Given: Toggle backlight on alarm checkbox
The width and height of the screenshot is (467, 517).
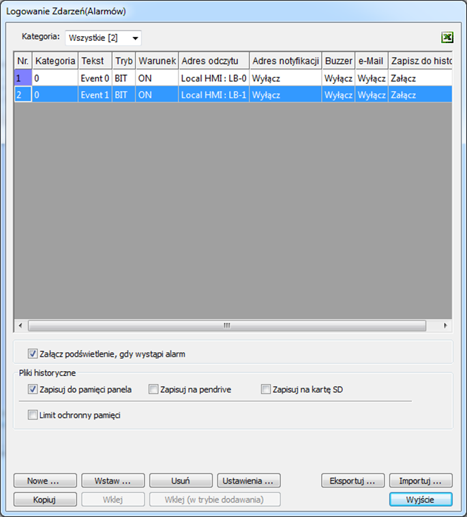Looking at the screenshot, I should click(x=33, y=354).
